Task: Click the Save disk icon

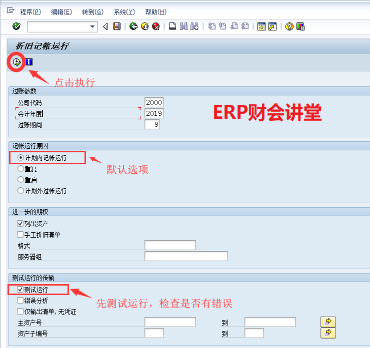Action: coord(116,26)
